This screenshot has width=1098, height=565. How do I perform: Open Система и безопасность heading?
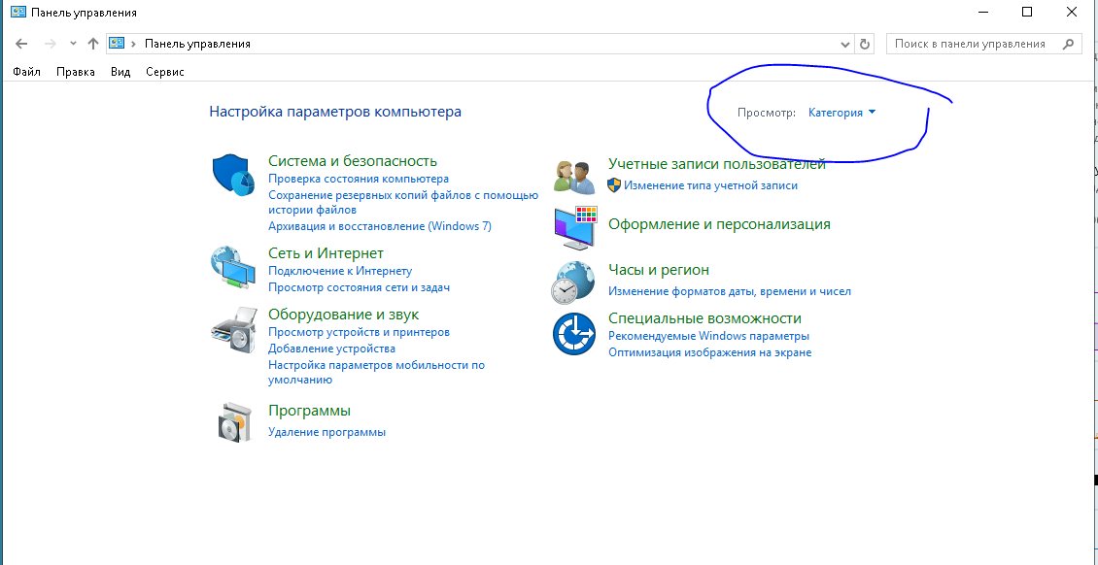pyautogui.click(x=352, y=161)
